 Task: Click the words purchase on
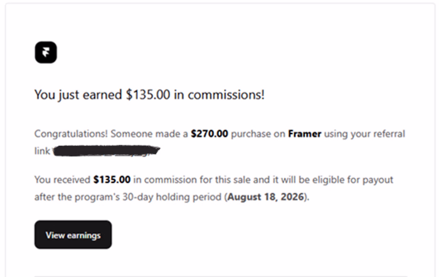[258, 133]
